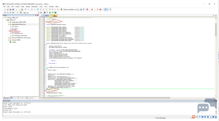Viewport: 219px width, 121px height.
Task: Open the Project menu
Action: pyautogui.click(x=18, y=7)
